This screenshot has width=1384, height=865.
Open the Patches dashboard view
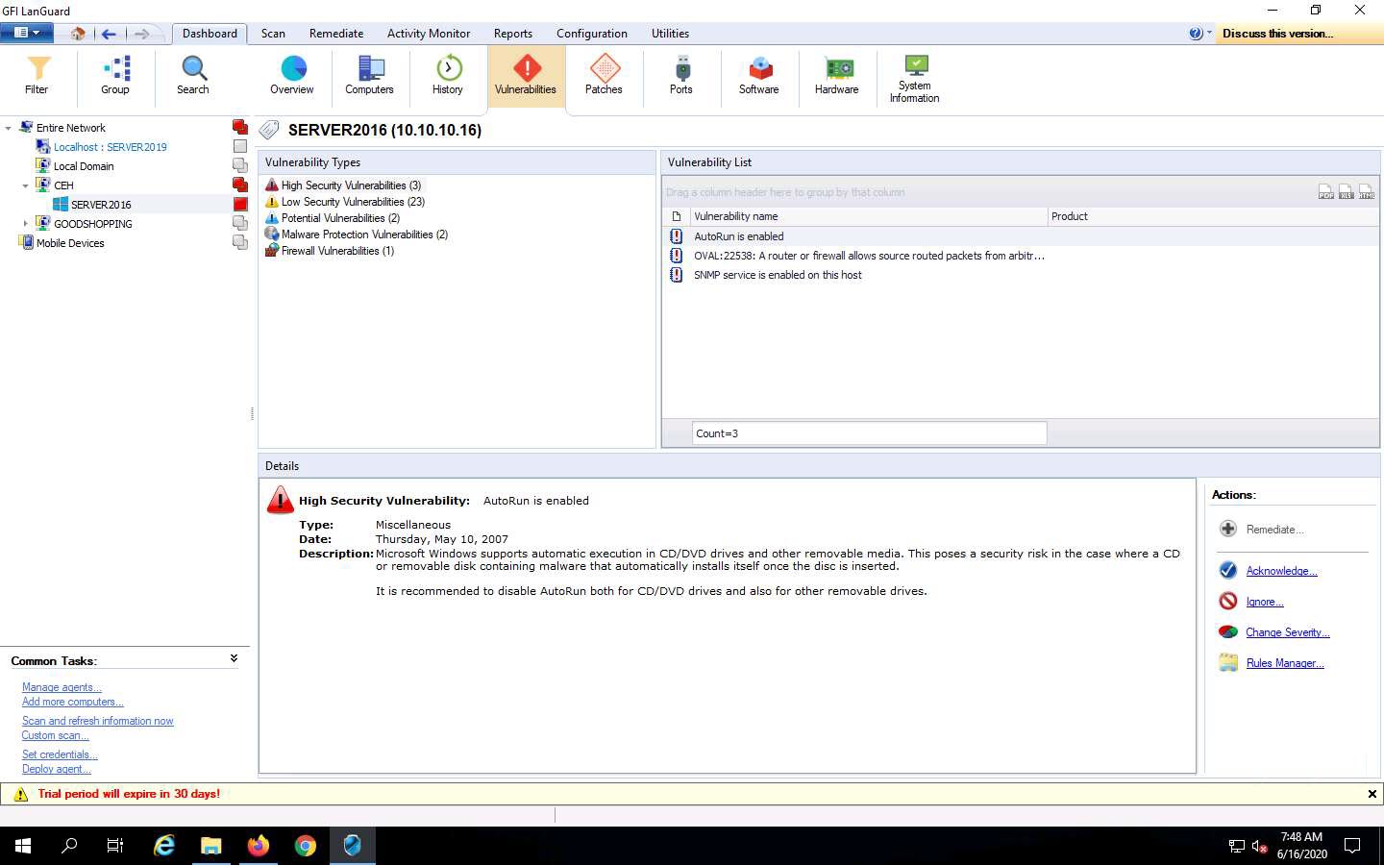604,75
